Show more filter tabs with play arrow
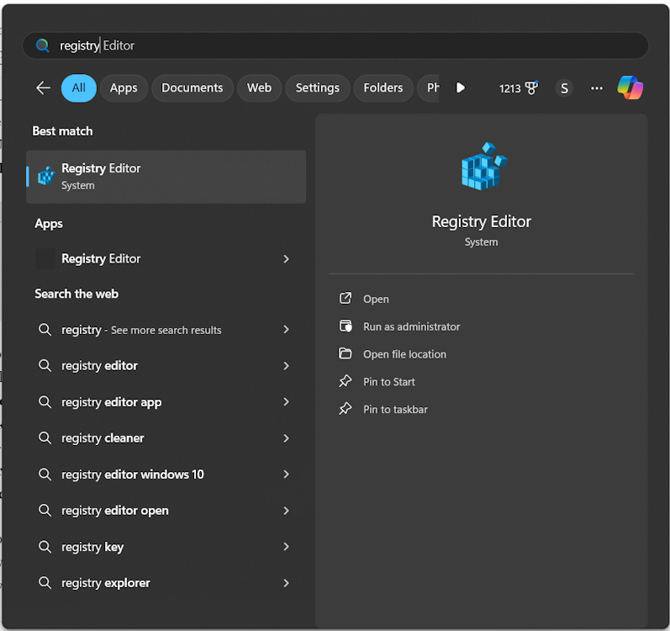 tap(460, 88)
